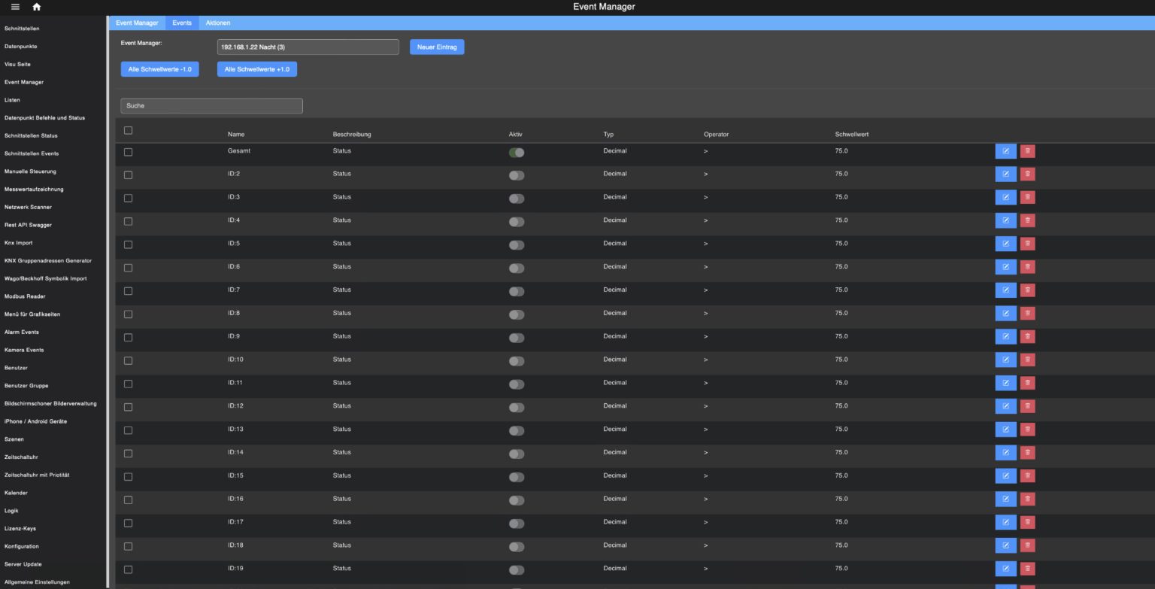Click edit icon for Gesamt row
The width and height of the screenshot is (1155, 589).
point(1005,151)
